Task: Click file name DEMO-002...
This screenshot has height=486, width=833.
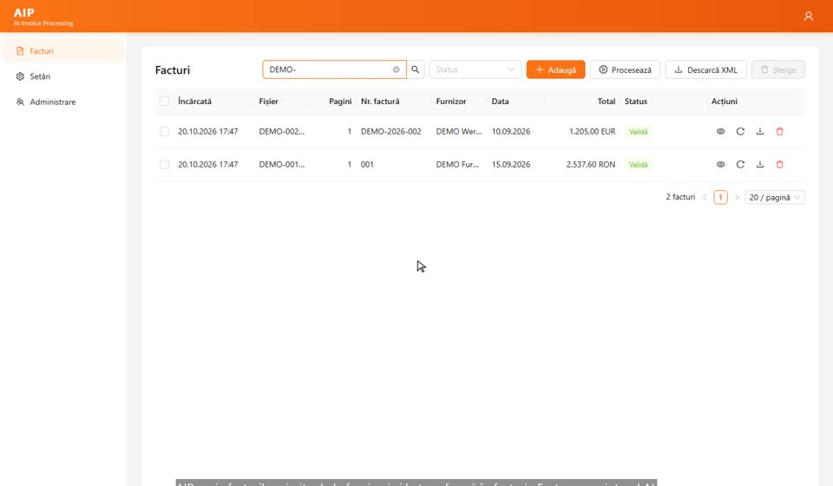Action: pos(281,131)
